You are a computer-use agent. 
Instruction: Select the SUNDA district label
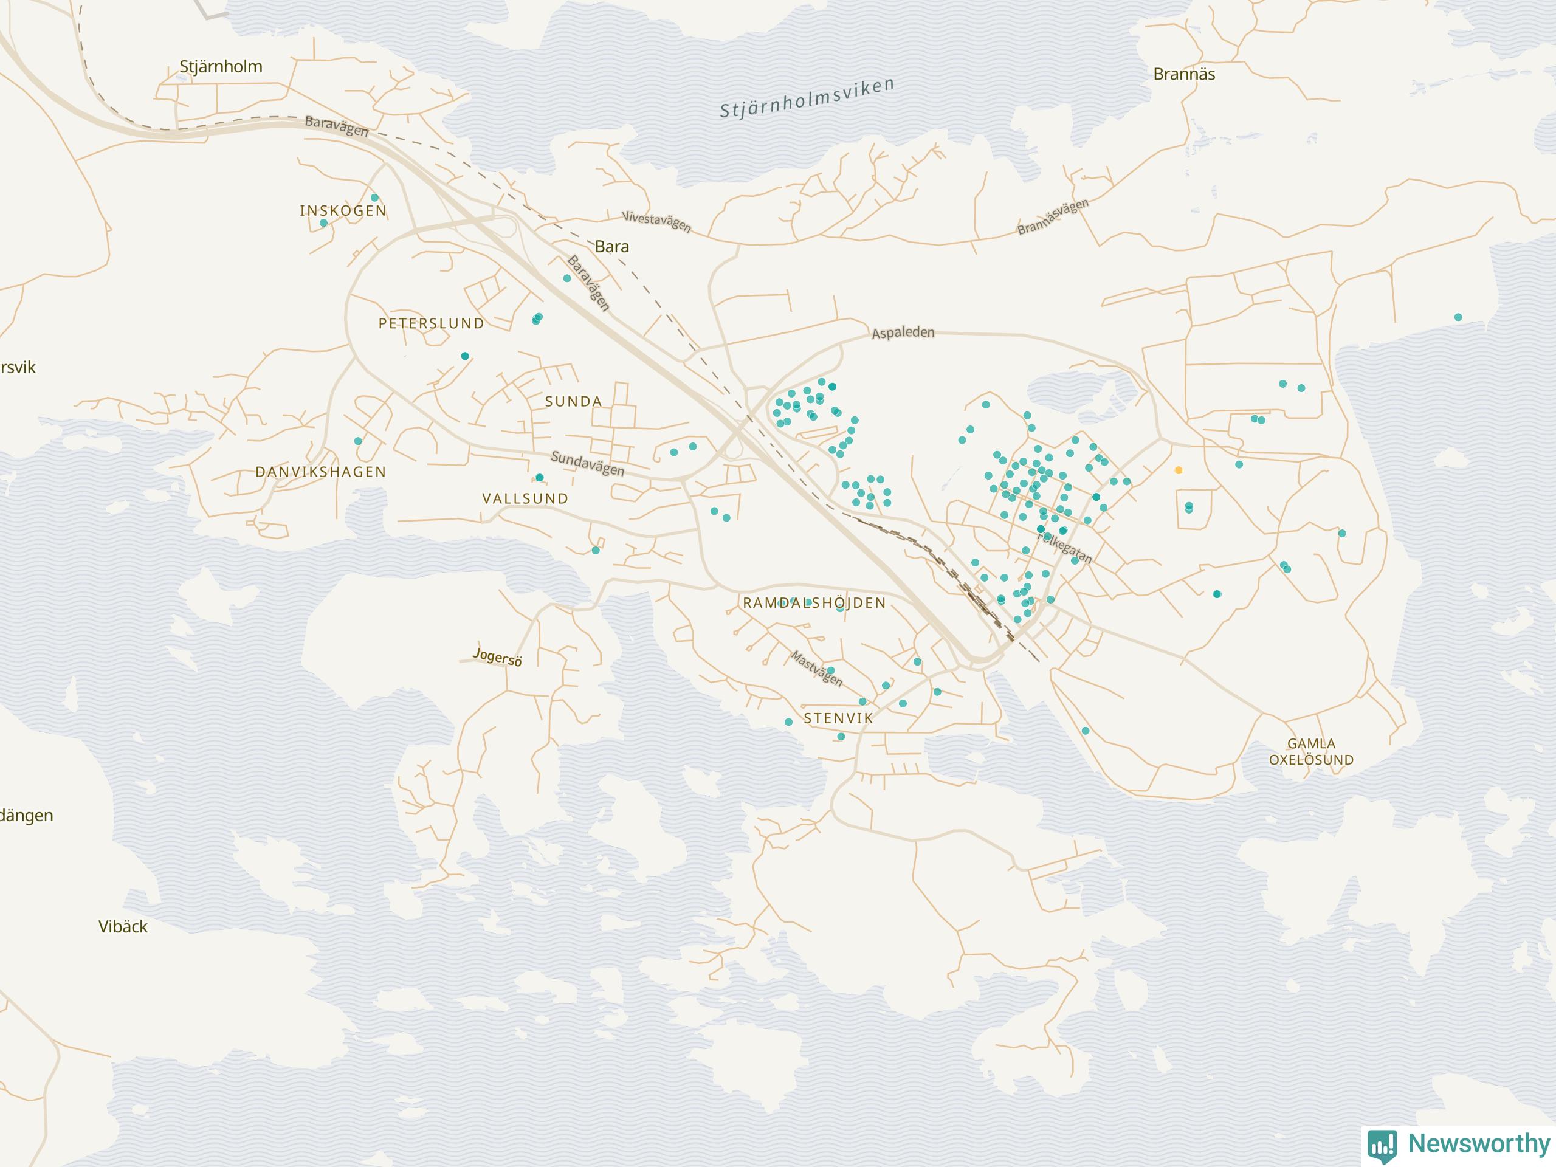tap(573, 402)
